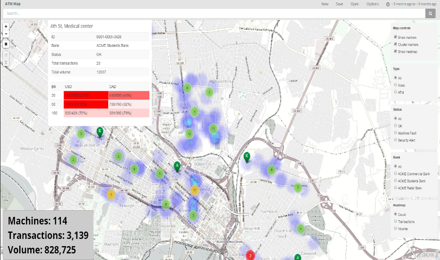Set Heatmap mode to Volume

395,228
